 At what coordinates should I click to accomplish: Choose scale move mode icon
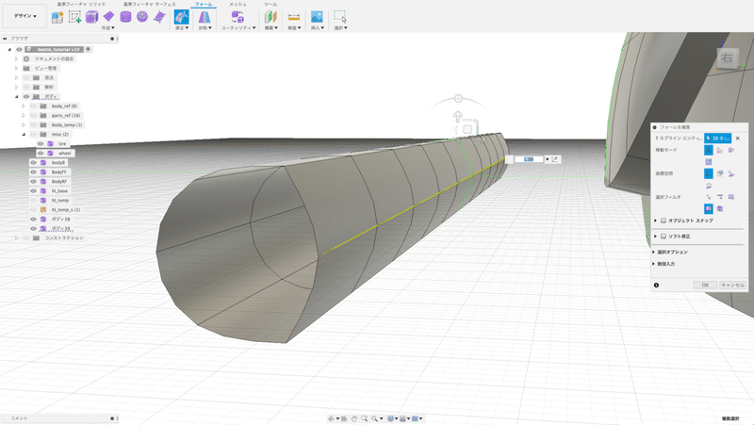[x=709, y=161]
